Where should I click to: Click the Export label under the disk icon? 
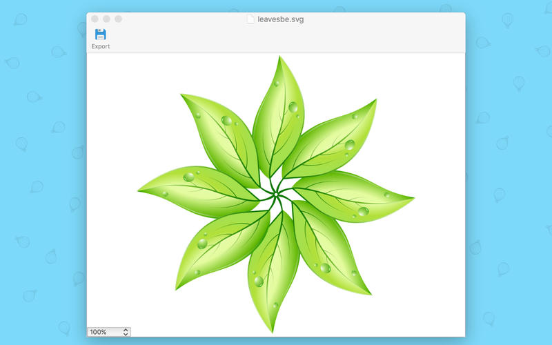tap(101, 46)
